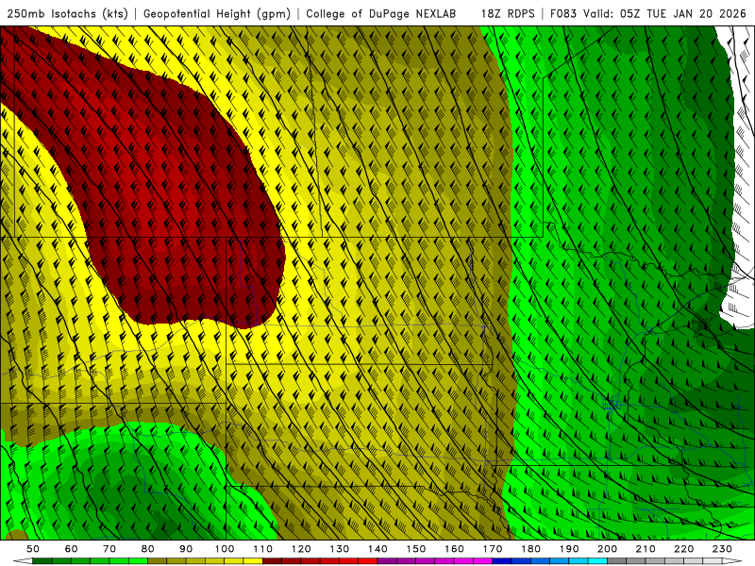Click the "18Z RDPS" model run label

[x=508, y=13]
